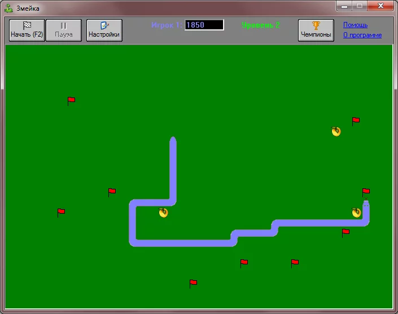Click the right flag of the lower pair
The width and height of the screenshot is (398, 314).
tap(295, 263)
